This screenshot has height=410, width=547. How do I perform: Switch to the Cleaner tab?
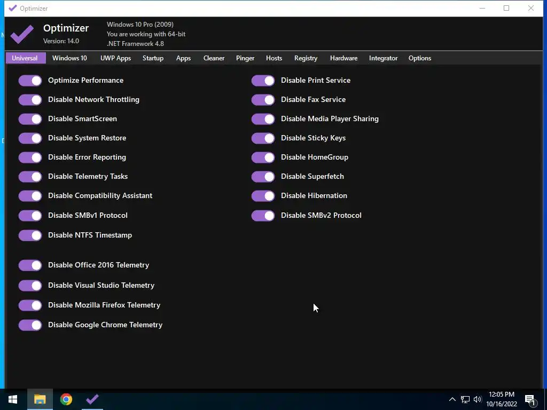tap(214, 58)
